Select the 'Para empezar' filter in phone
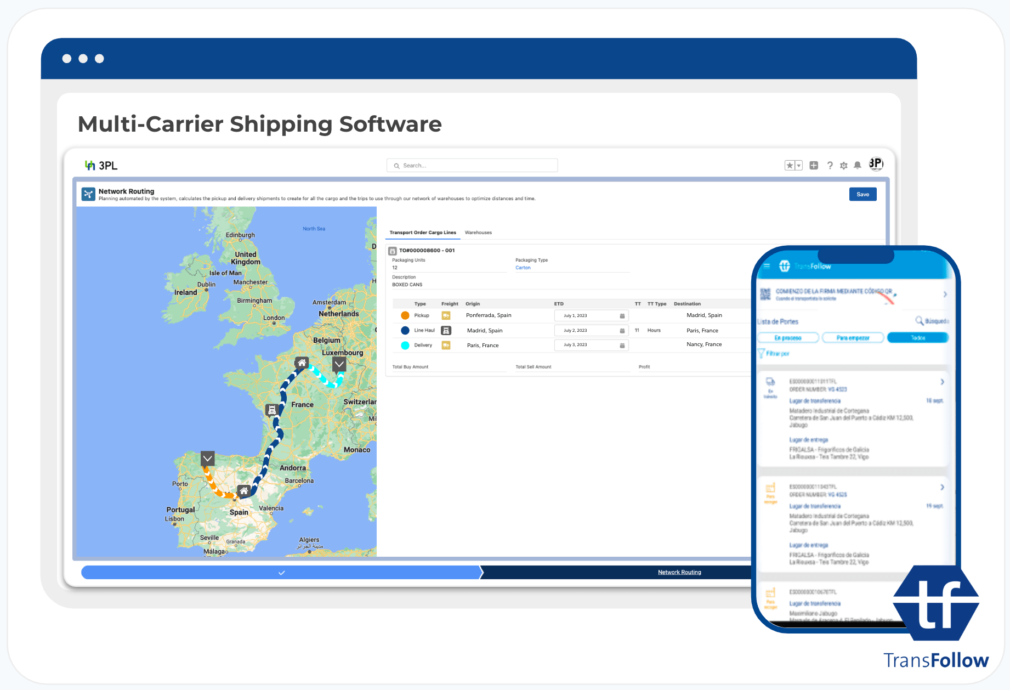Screen dimensions: 1010x690 853,338
